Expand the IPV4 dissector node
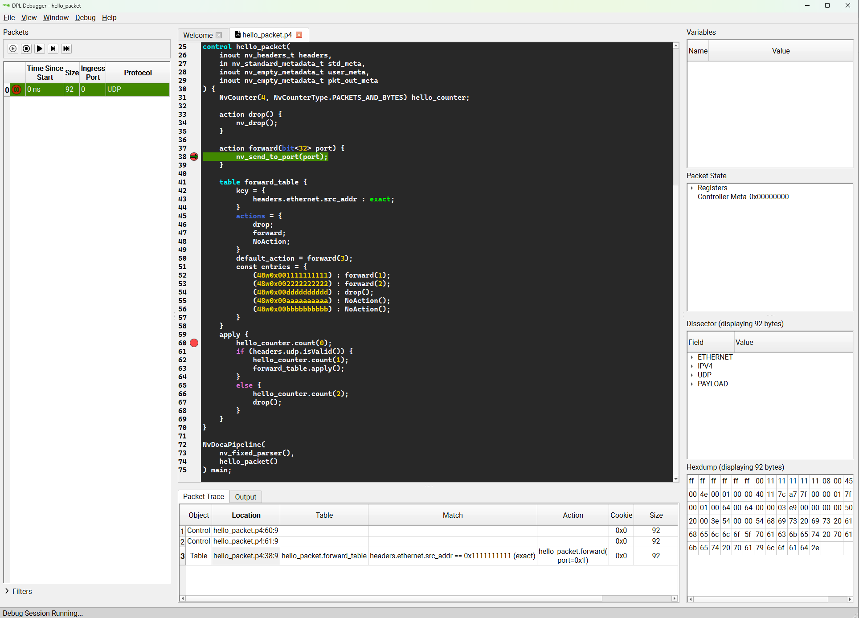859x618 pixels. [x=691, y=366]
